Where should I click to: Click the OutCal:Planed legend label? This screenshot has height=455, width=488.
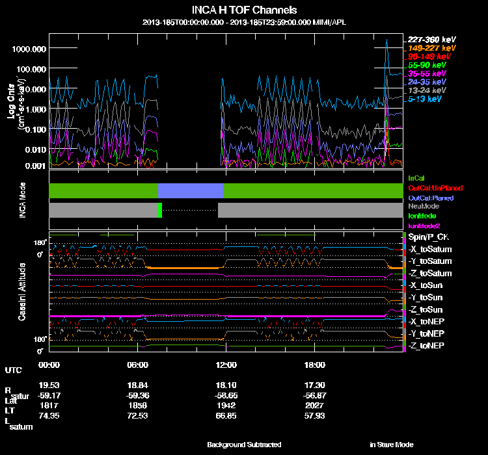coord(430,197)
